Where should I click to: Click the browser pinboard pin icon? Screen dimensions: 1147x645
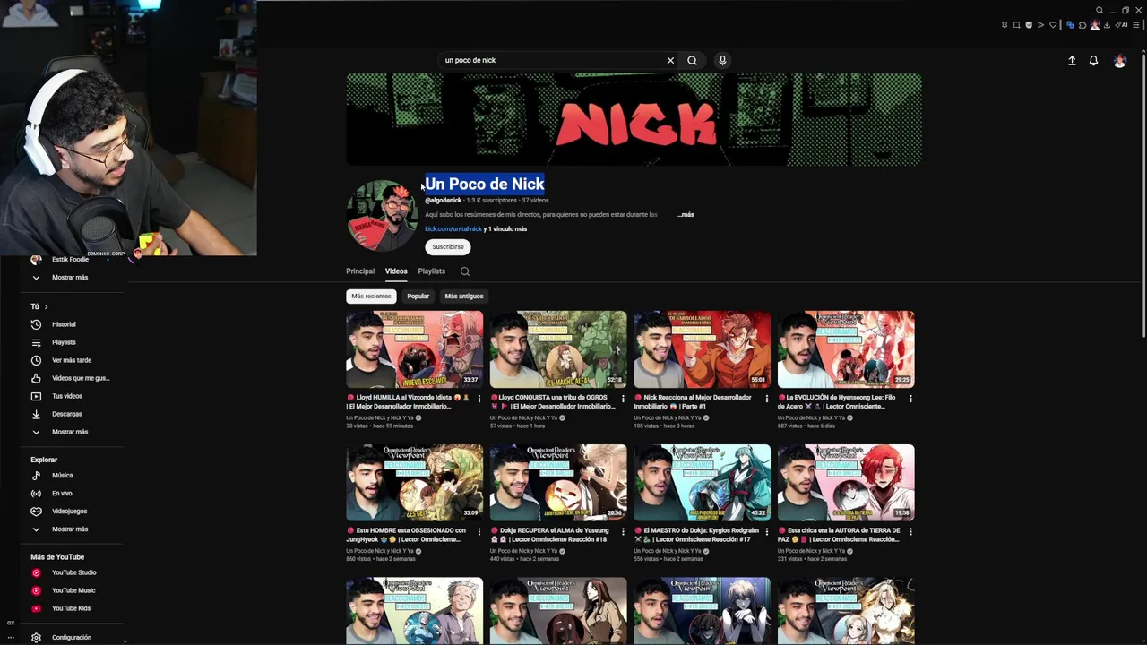[x=1005, y=25]
